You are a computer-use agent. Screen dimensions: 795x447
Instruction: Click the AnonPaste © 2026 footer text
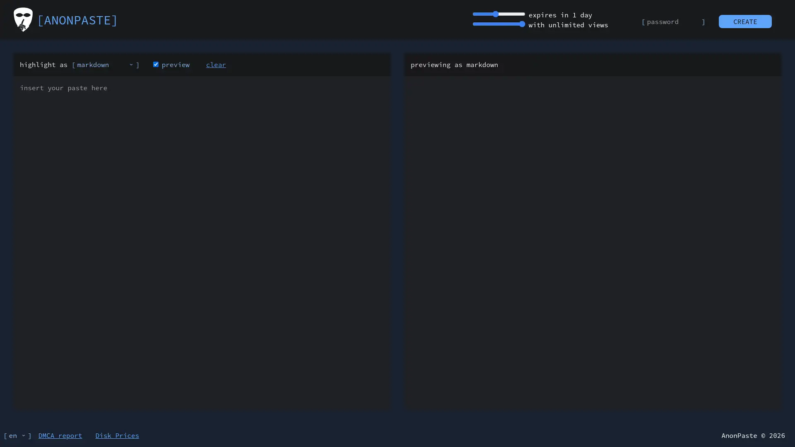coord(753,435)
